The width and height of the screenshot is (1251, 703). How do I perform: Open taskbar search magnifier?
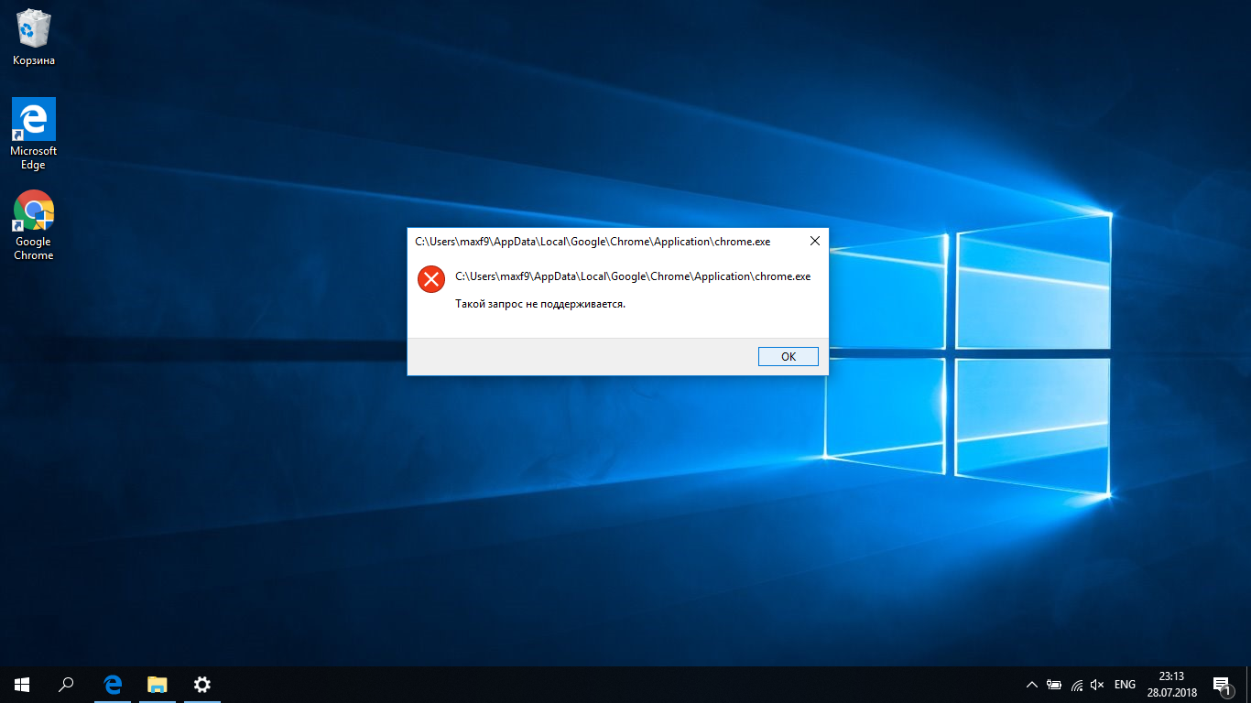point(66,685)
